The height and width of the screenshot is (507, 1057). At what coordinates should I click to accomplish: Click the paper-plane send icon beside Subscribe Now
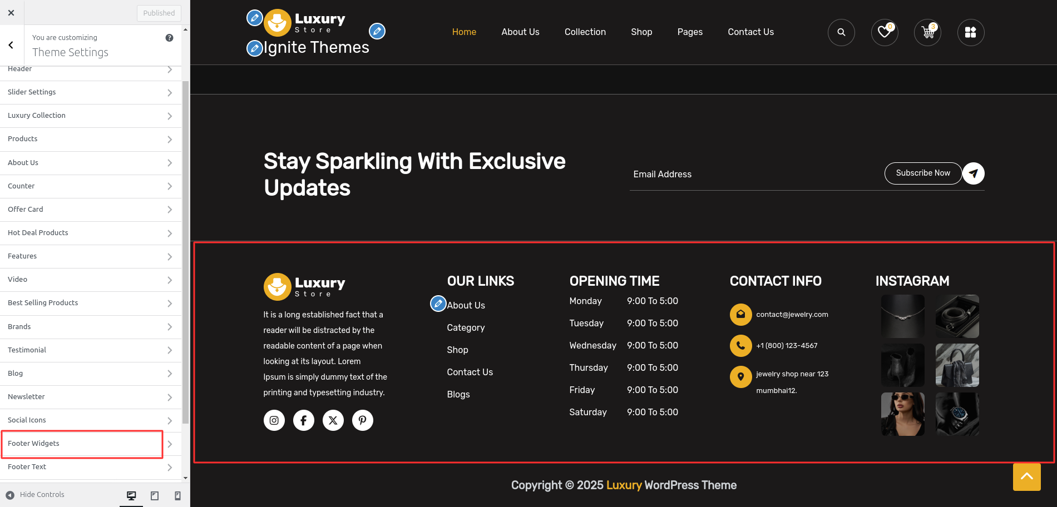(973, 173)
